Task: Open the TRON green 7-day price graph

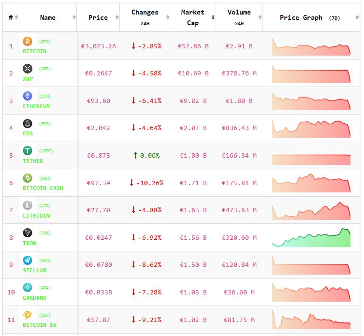Action: point(311,238)
